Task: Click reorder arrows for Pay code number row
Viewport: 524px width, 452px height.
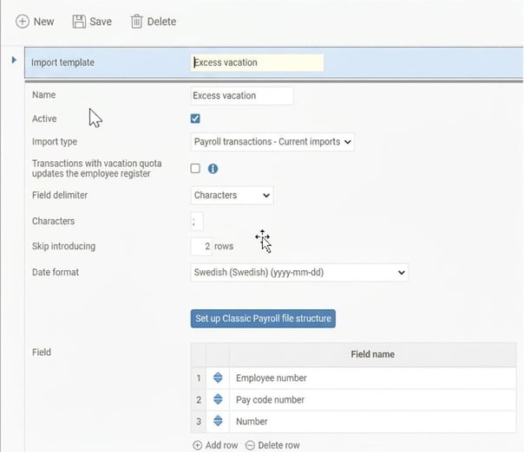Action: tap(218, 399)
